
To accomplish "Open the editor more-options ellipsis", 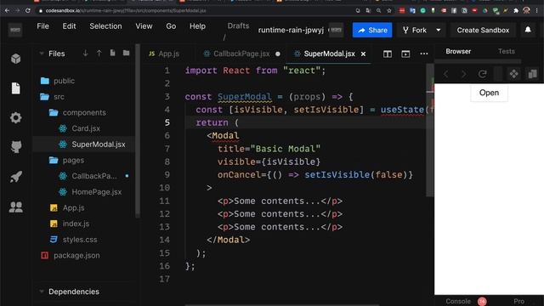I will pyautogui.click(x=424, y=54).
